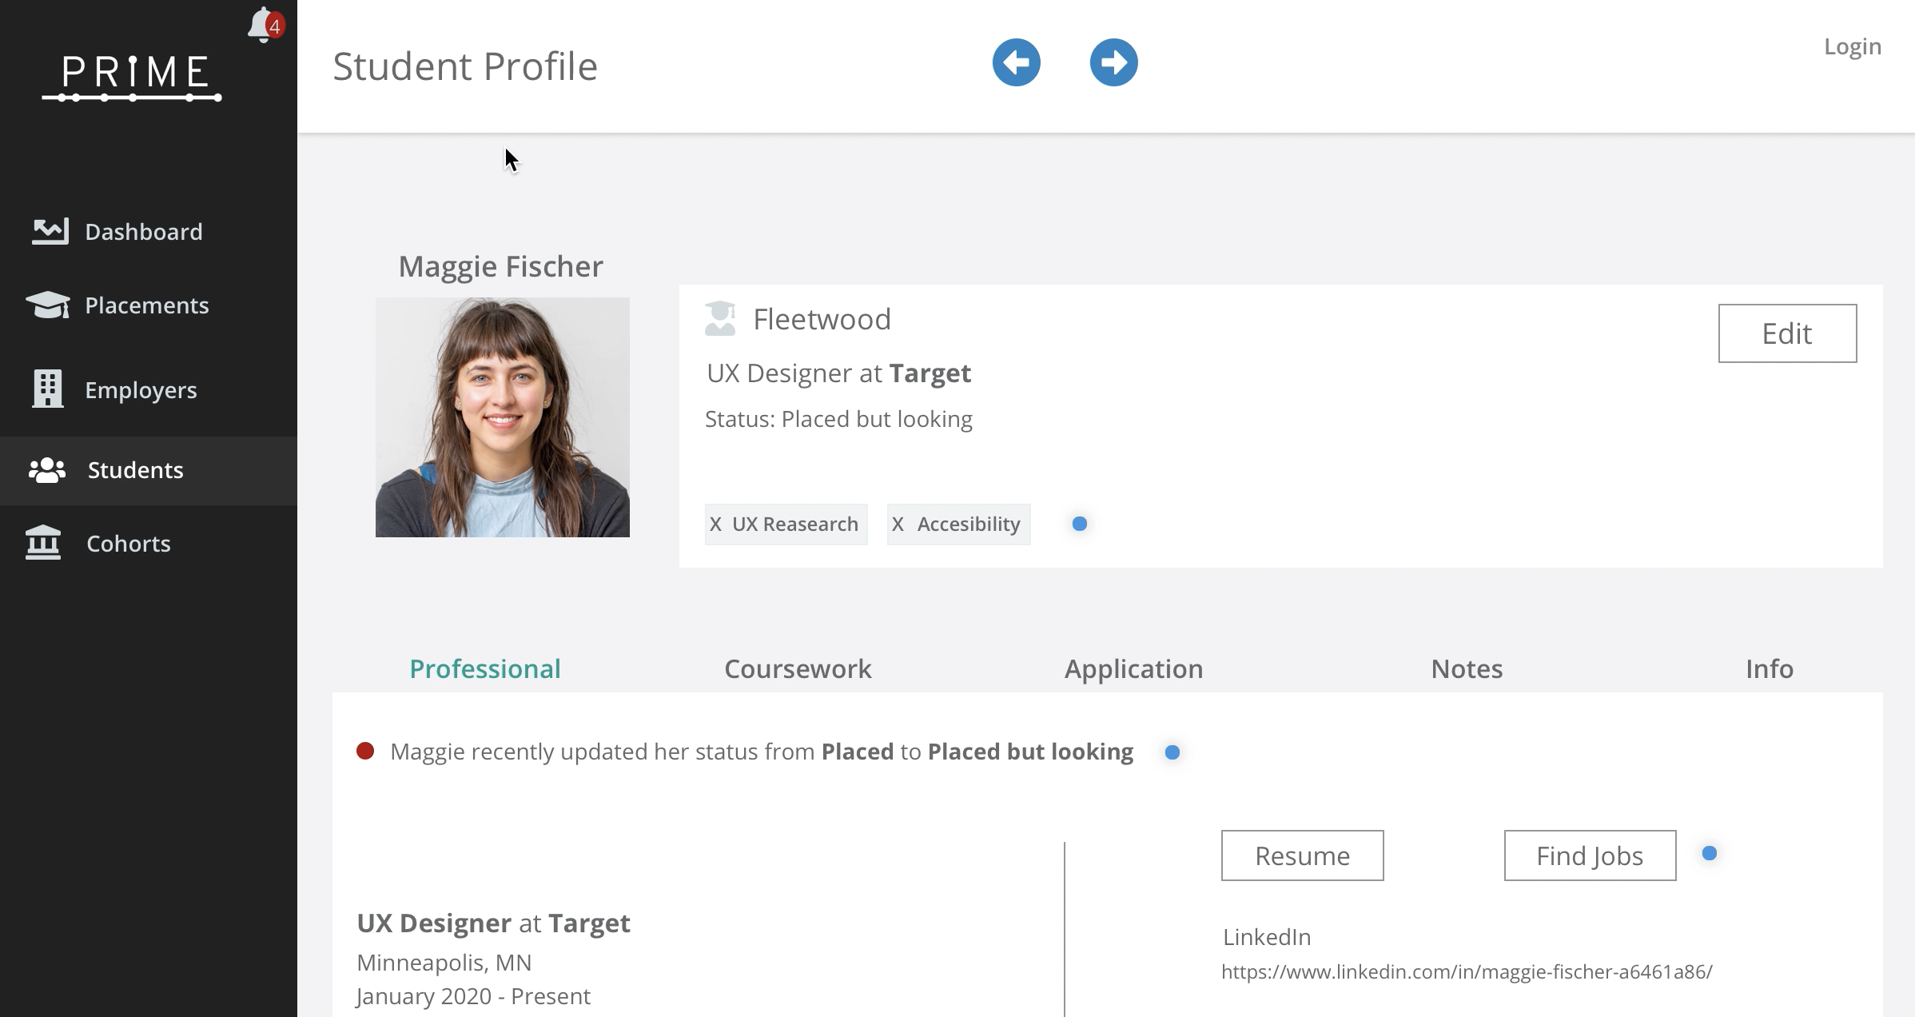Go to previous student with left arrow
Screen dimensions: 1915x1017
pos(1016,62)
